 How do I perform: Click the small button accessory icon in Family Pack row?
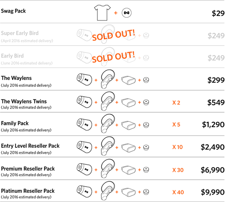146,125
